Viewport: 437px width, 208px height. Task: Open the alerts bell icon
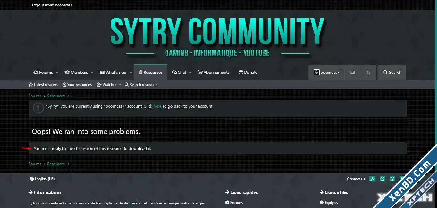pos(368,73)
